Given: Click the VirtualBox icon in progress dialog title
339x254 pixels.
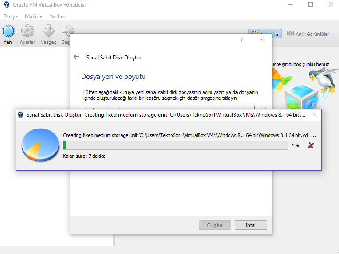Looking at the screenshot, I should [x=20, y=115].
